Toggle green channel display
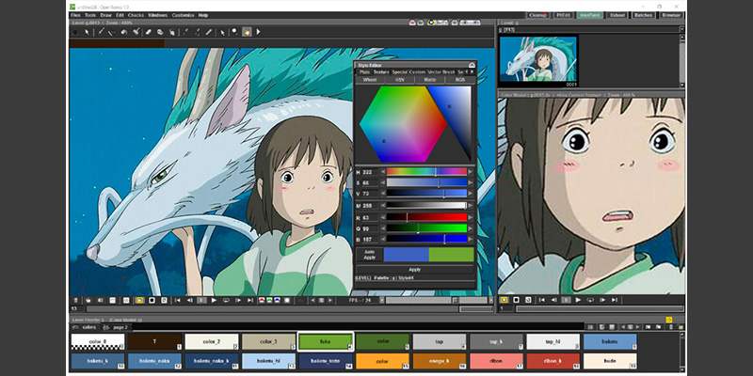The width and height of the screenshot is (753, 376). point(269,300)
